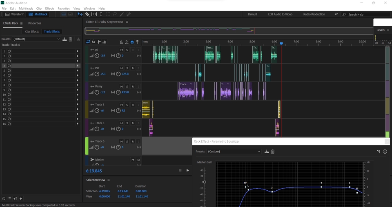Screen dimensions: 392x207
Task: Select the Radio Production workspace
Action: tap(314, 14)
